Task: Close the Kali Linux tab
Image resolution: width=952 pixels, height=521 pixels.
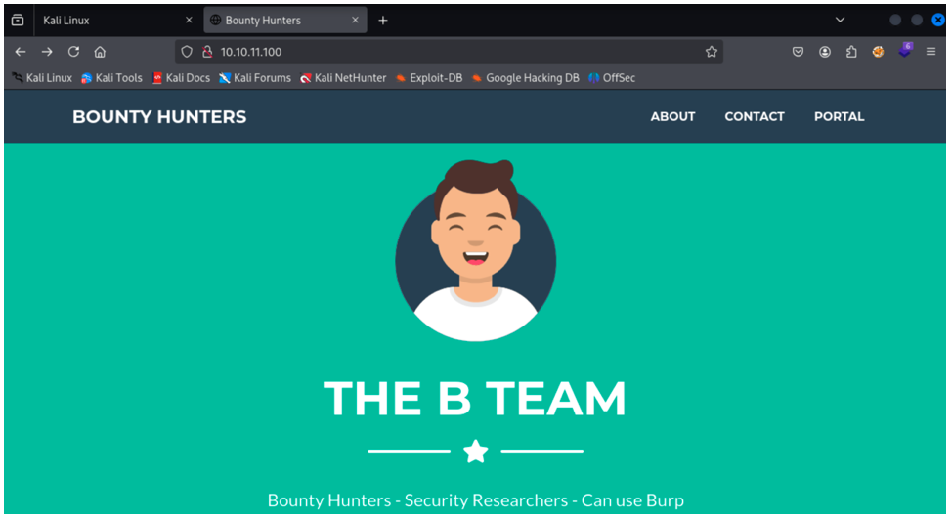Action: pyautogui.click(x=189, y=20)
